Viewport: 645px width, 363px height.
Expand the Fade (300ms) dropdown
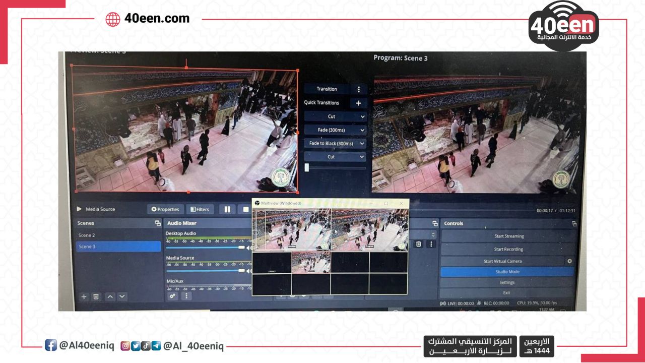coord(362,130)
